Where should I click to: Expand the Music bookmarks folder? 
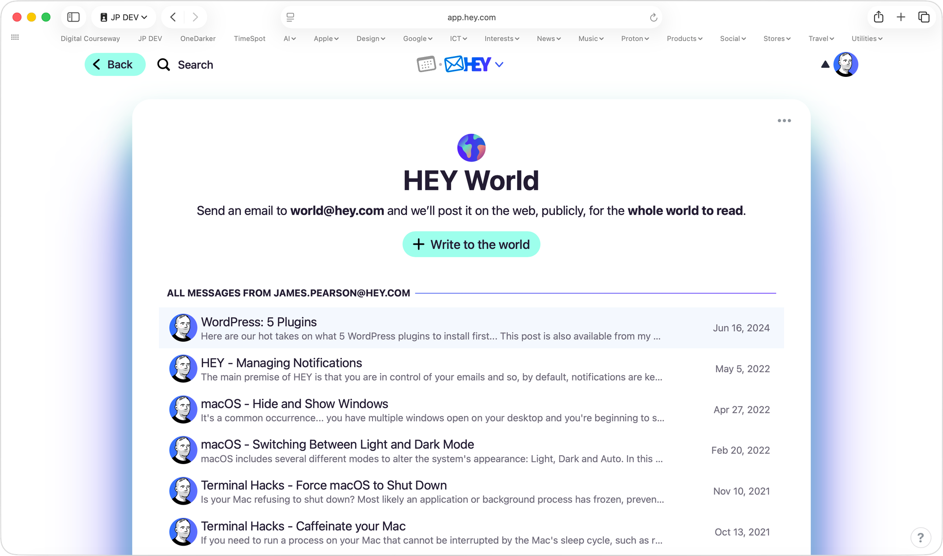[x=591, y=39]
